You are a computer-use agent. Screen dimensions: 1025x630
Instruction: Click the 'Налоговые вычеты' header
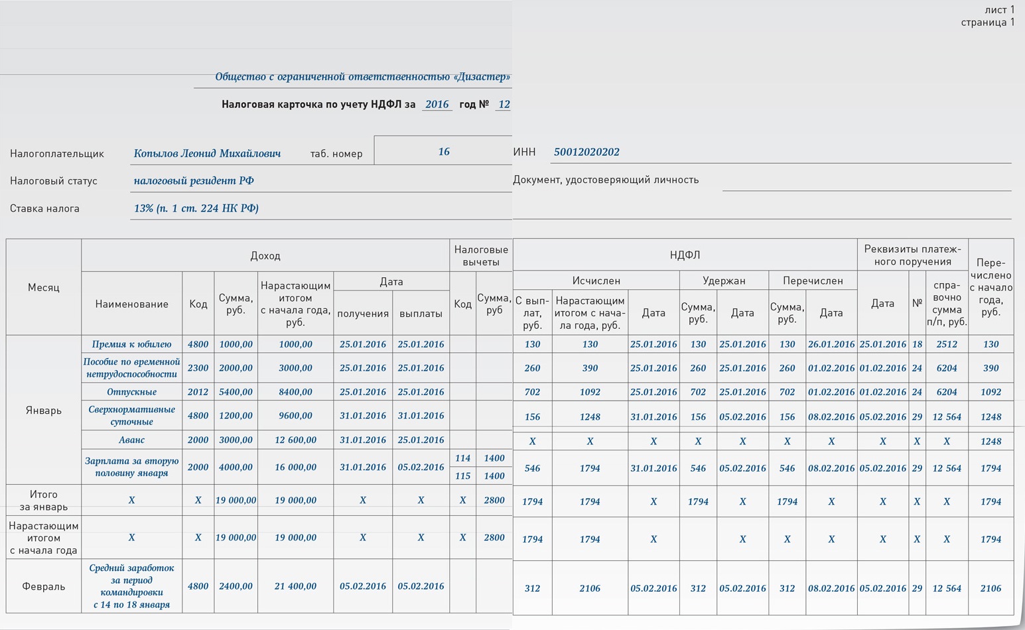481,255
